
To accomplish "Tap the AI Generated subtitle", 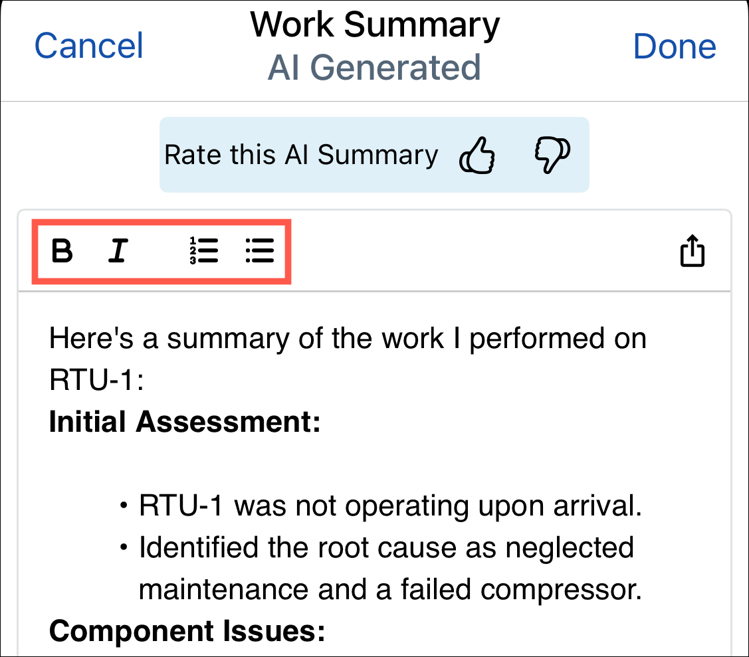I will 374,67.
